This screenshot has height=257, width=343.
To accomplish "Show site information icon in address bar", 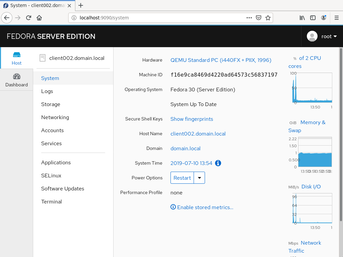I will [74, 18].
